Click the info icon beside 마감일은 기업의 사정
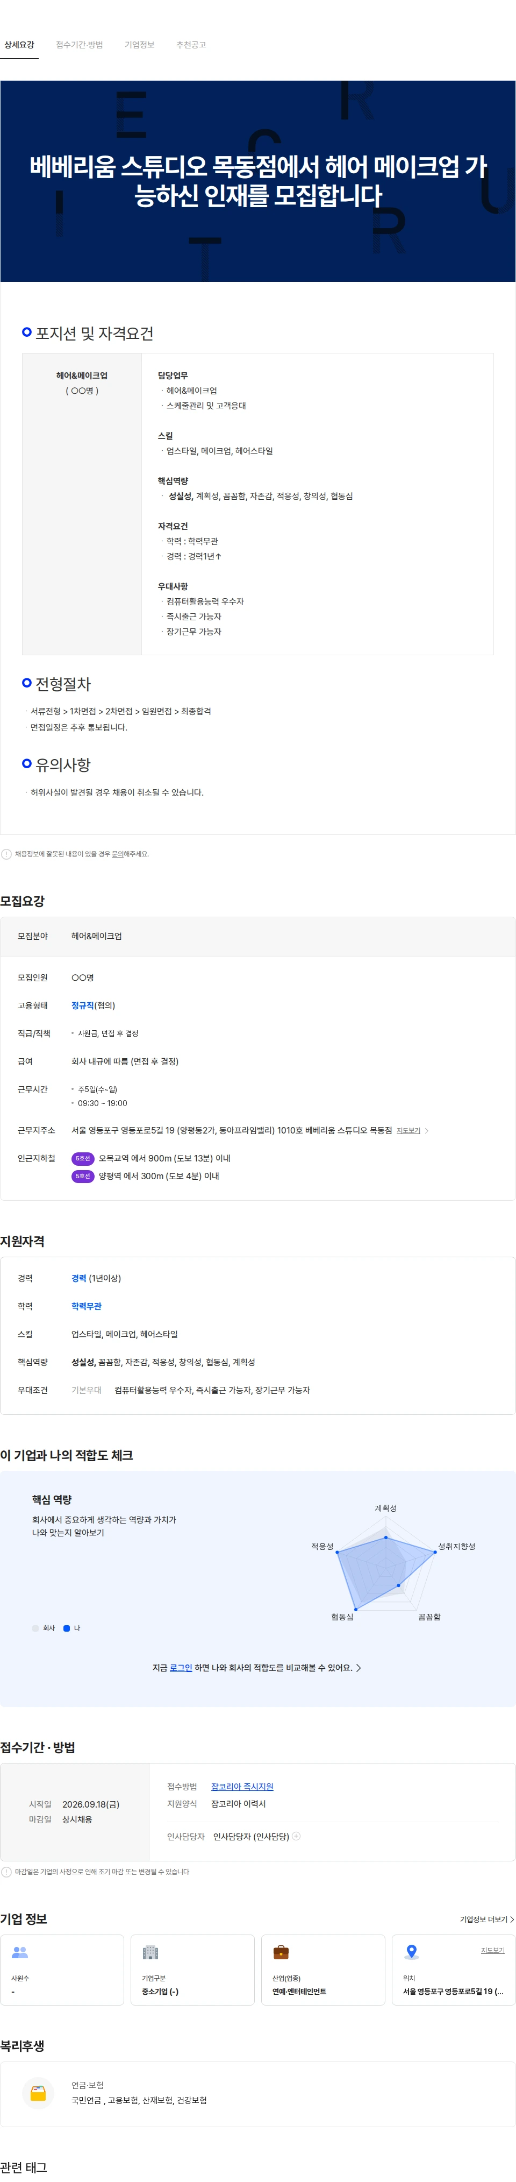The image size is (516, 2182). (x=6, y=1872)
